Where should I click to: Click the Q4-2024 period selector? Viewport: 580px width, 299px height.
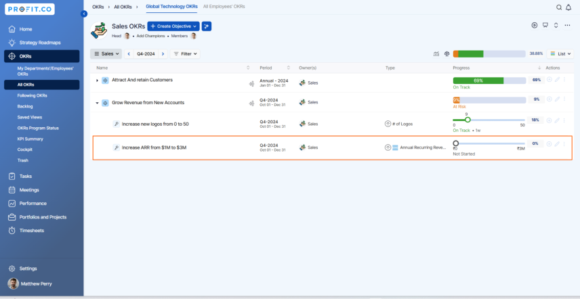pos(146,54)
